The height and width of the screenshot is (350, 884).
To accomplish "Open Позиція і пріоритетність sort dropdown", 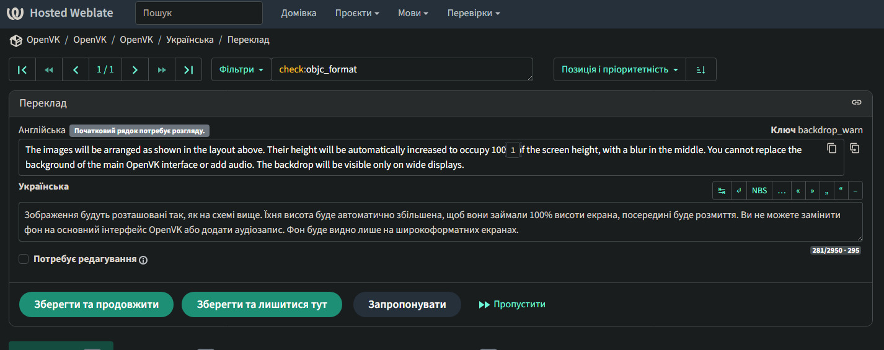I will pyautogui.click(x=620, y=69).
